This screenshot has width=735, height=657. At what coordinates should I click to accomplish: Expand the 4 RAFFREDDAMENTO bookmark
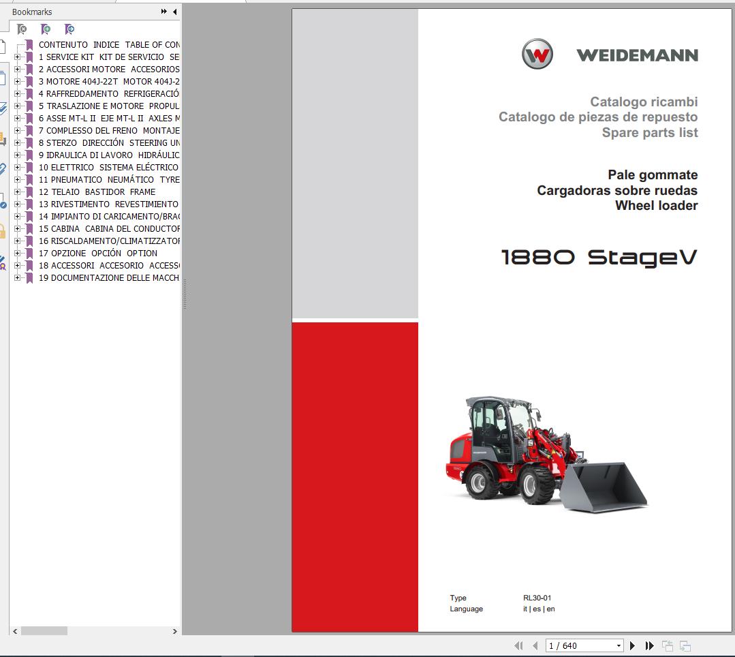point(17,94)
